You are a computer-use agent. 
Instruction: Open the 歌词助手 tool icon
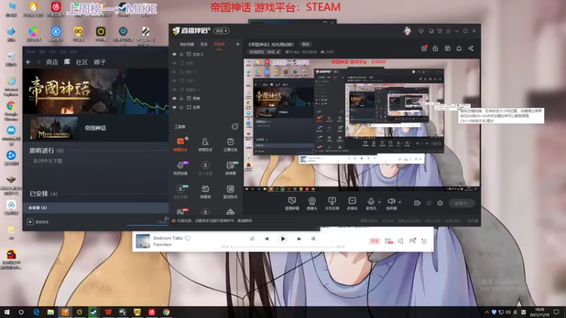click(231, 192)
